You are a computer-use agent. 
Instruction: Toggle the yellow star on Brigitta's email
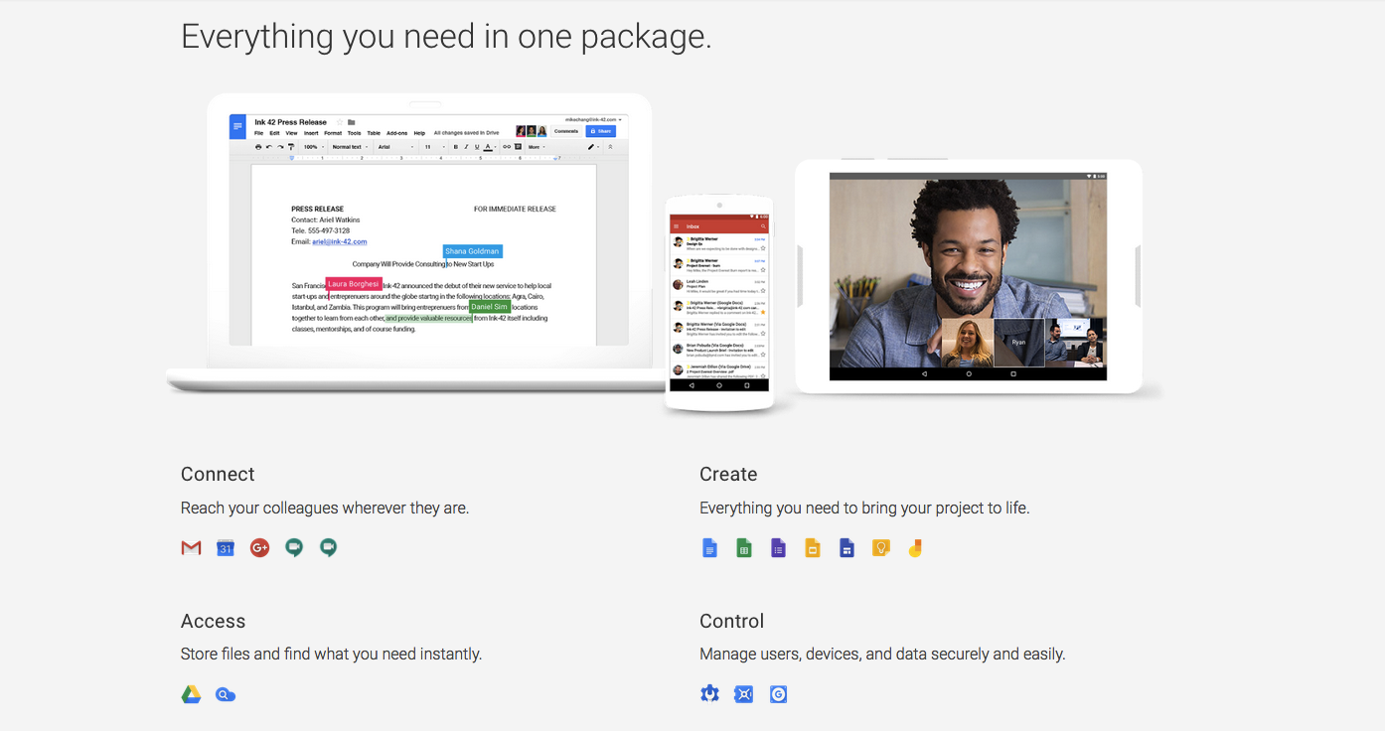pos(763,312)
